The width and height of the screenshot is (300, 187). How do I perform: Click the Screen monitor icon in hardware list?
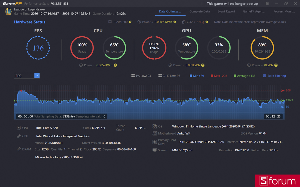coord(155,150)
